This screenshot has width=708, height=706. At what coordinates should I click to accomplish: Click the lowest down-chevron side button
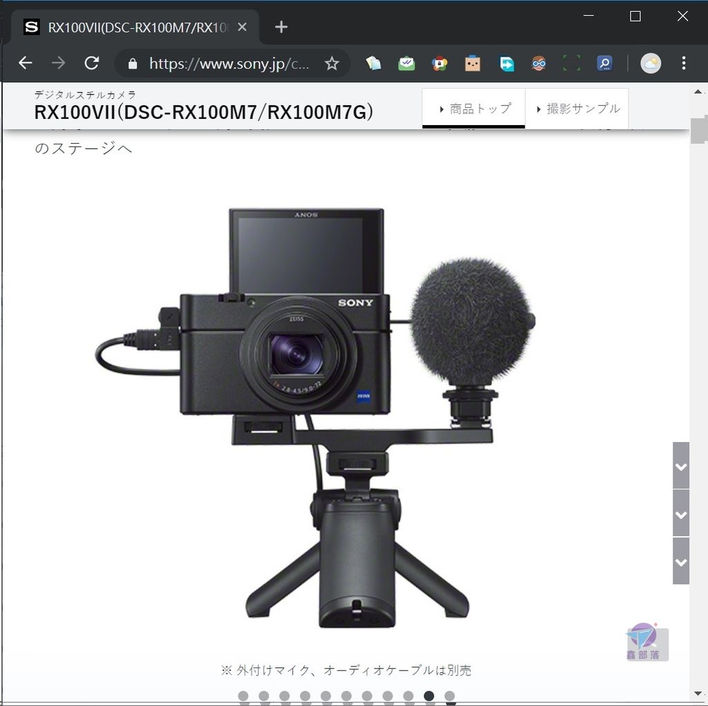(x=681, y=562)
